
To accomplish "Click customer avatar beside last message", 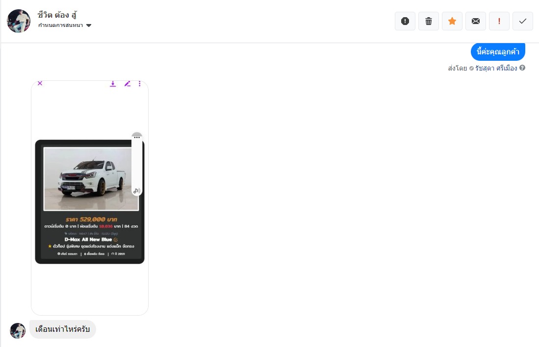I will 18,330.
